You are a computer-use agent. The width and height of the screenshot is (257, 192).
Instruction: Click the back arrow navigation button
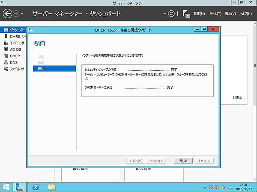[7, 14]
